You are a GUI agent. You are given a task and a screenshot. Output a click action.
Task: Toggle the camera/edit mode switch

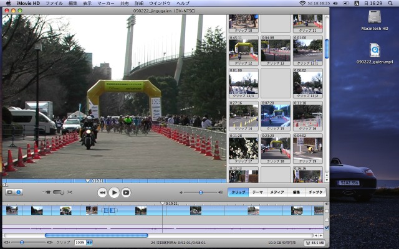58,192
